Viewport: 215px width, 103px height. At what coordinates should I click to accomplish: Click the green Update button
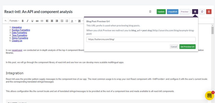pos(161,12)
